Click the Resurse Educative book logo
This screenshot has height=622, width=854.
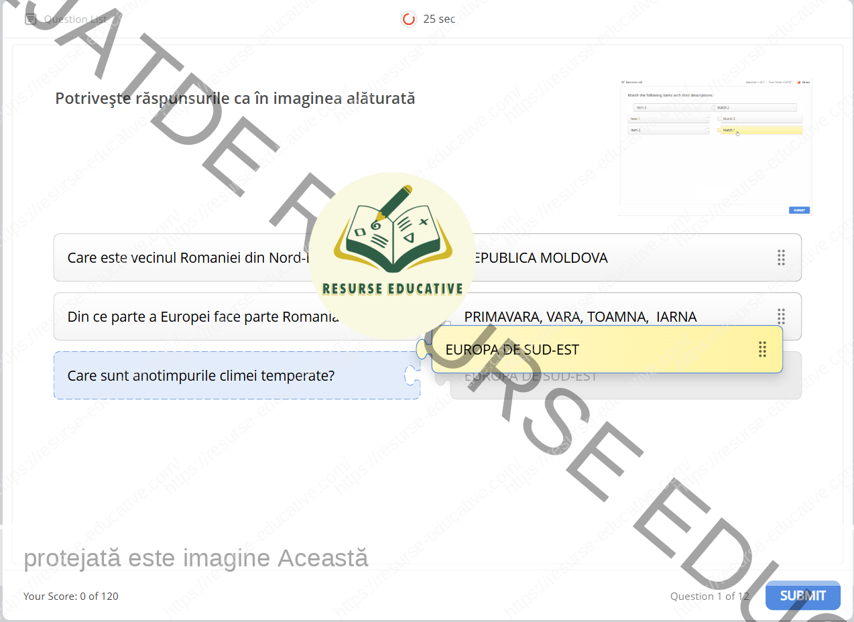coord(392,235)
